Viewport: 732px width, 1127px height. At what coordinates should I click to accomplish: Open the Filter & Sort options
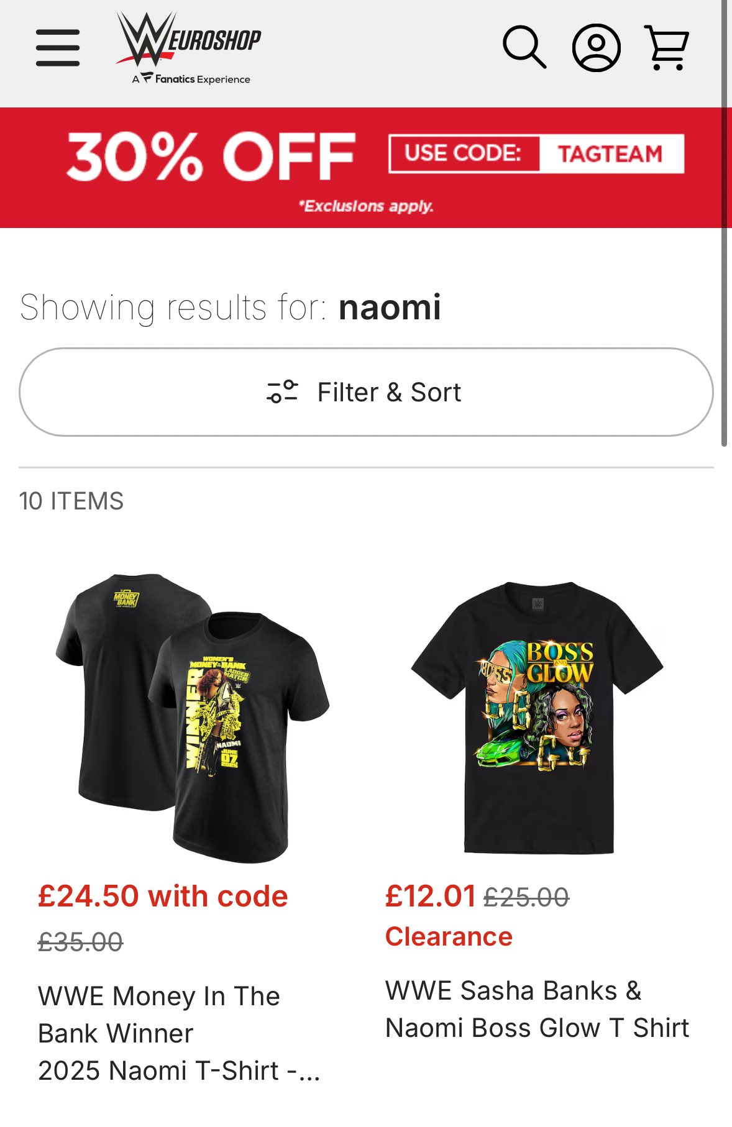pos(389,392)
